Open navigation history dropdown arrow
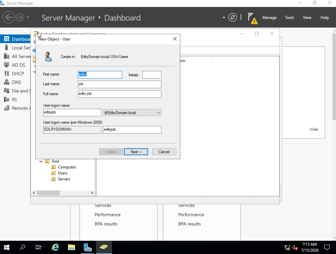 pos(28,17)
